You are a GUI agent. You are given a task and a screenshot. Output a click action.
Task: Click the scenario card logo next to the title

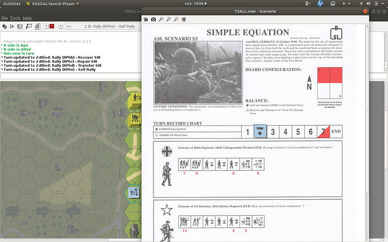(x=336, y=33)
